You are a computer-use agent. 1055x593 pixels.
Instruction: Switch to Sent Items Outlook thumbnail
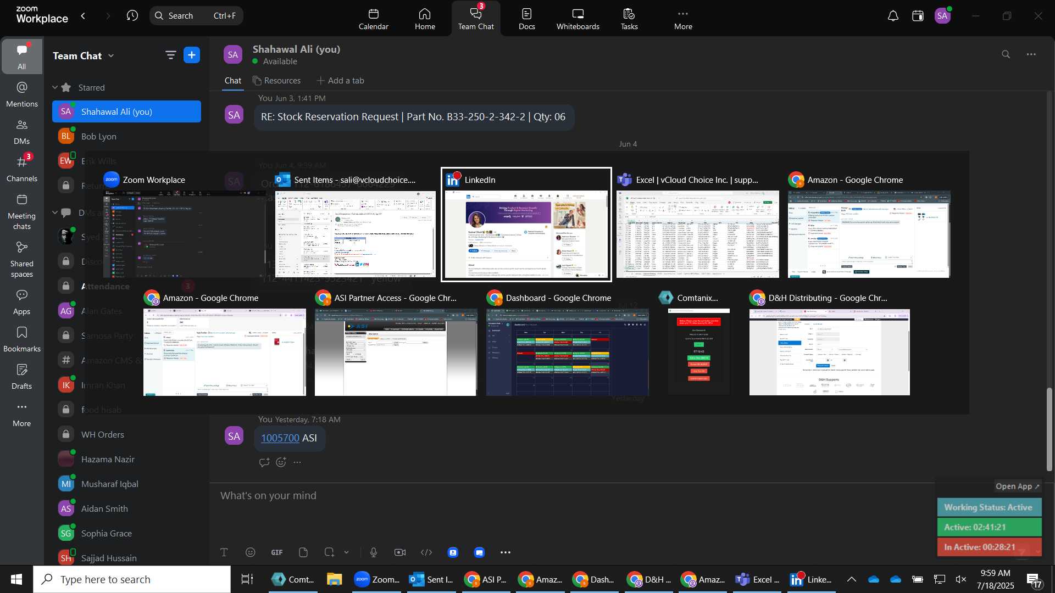[355, 225]
